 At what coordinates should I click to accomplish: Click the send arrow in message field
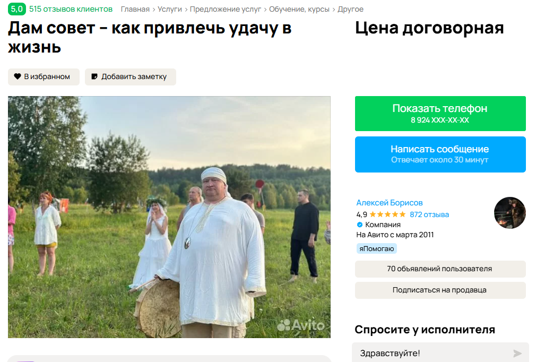click(517, 353)
